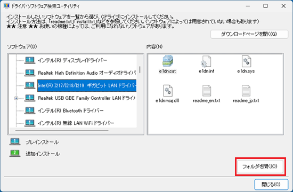Click laptop icon beside Intel I217/I218/I219 LAN driver
This screenshot has height=192, width=293.
[x=30, y=85]
